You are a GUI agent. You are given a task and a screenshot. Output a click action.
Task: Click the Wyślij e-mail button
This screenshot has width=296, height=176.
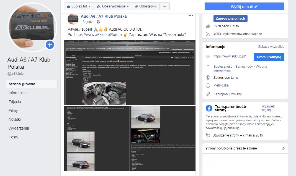(x=244, y=6)
